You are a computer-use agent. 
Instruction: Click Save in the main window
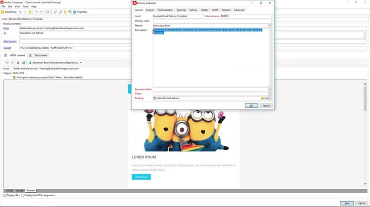coord(347,203)
